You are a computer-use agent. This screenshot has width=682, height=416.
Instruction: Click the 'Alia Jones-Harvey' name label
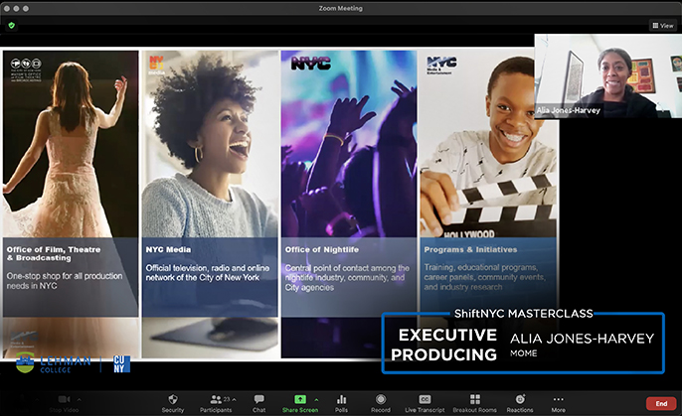coord(568,110)
